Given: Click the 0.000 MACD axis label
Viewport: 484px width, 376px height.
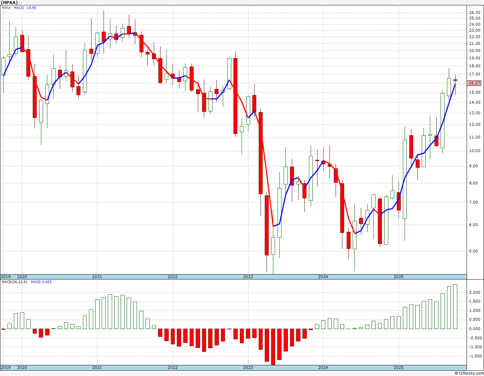Looking at the screenshot, I should [x=475, y=329].
